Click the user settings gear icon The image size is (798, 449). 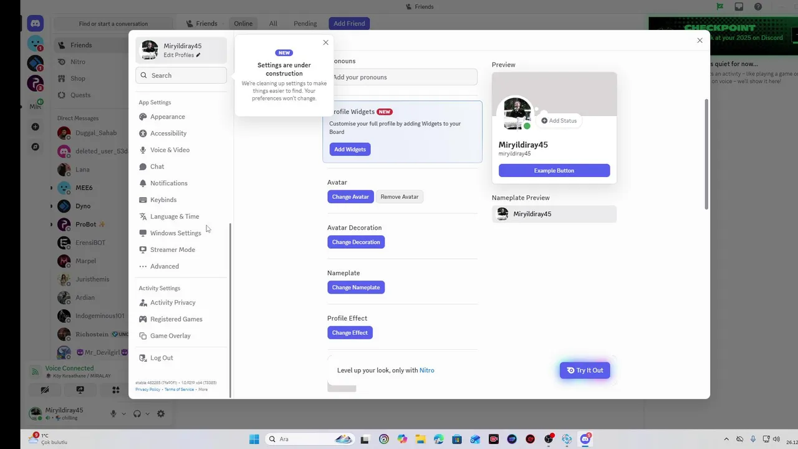(161, 413)
